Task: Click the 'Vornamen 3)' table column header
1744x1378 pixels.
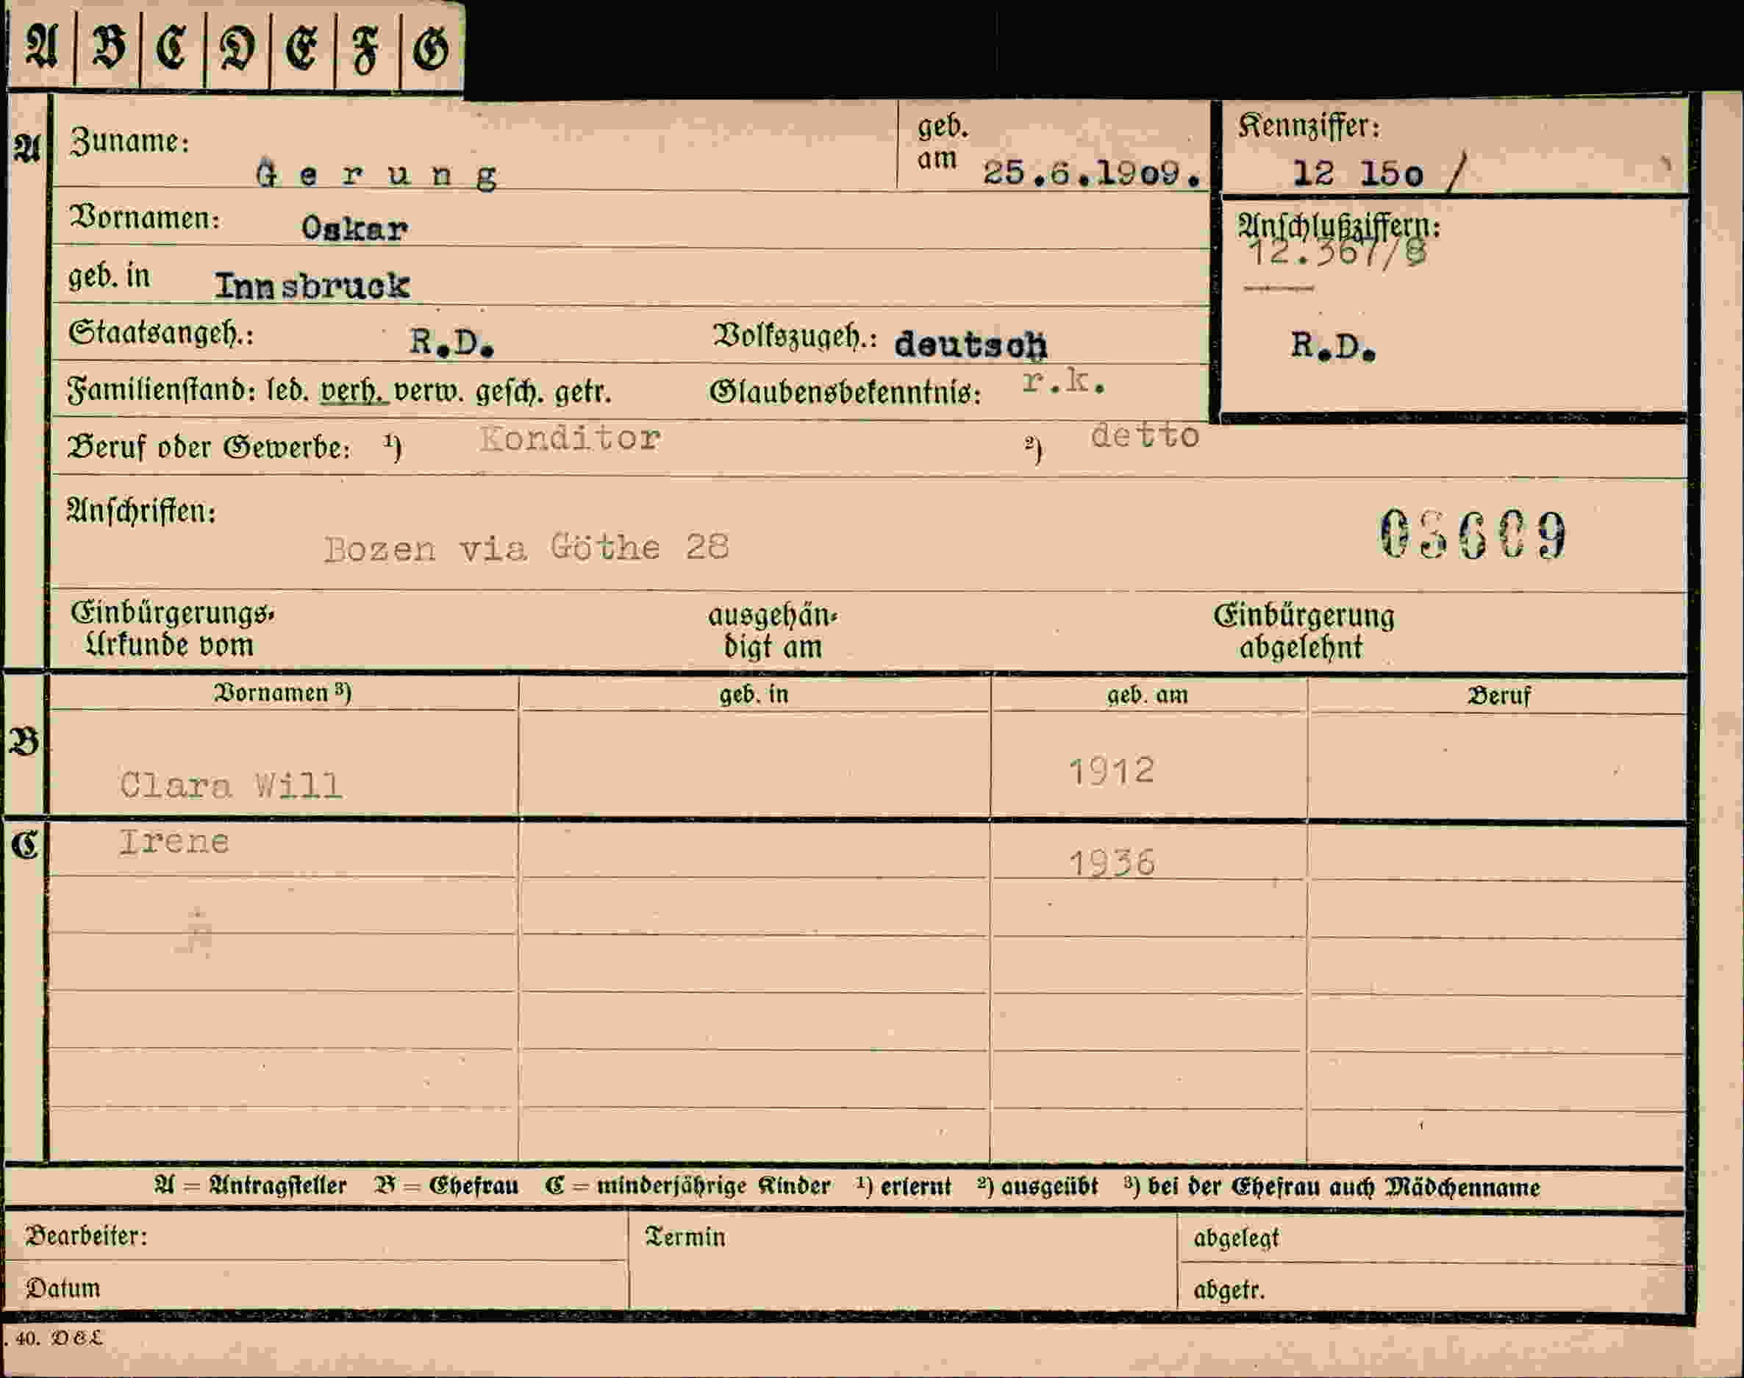Action: 282,693
